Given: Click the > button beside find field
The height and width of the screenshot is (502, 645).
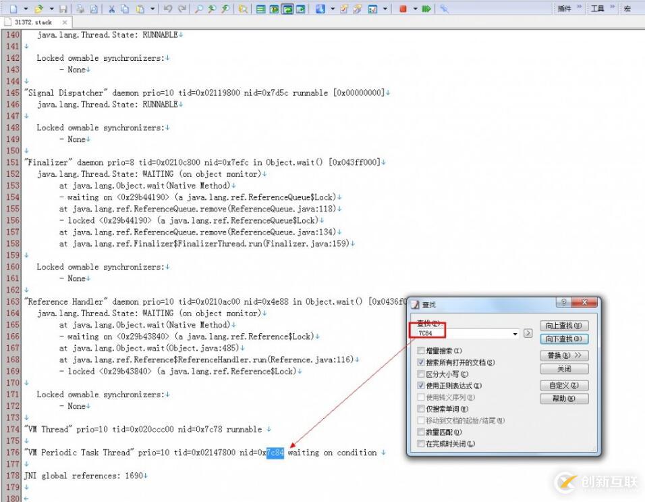Looking at the screenshot, I should pyautogui.click(x=528, y=333).
